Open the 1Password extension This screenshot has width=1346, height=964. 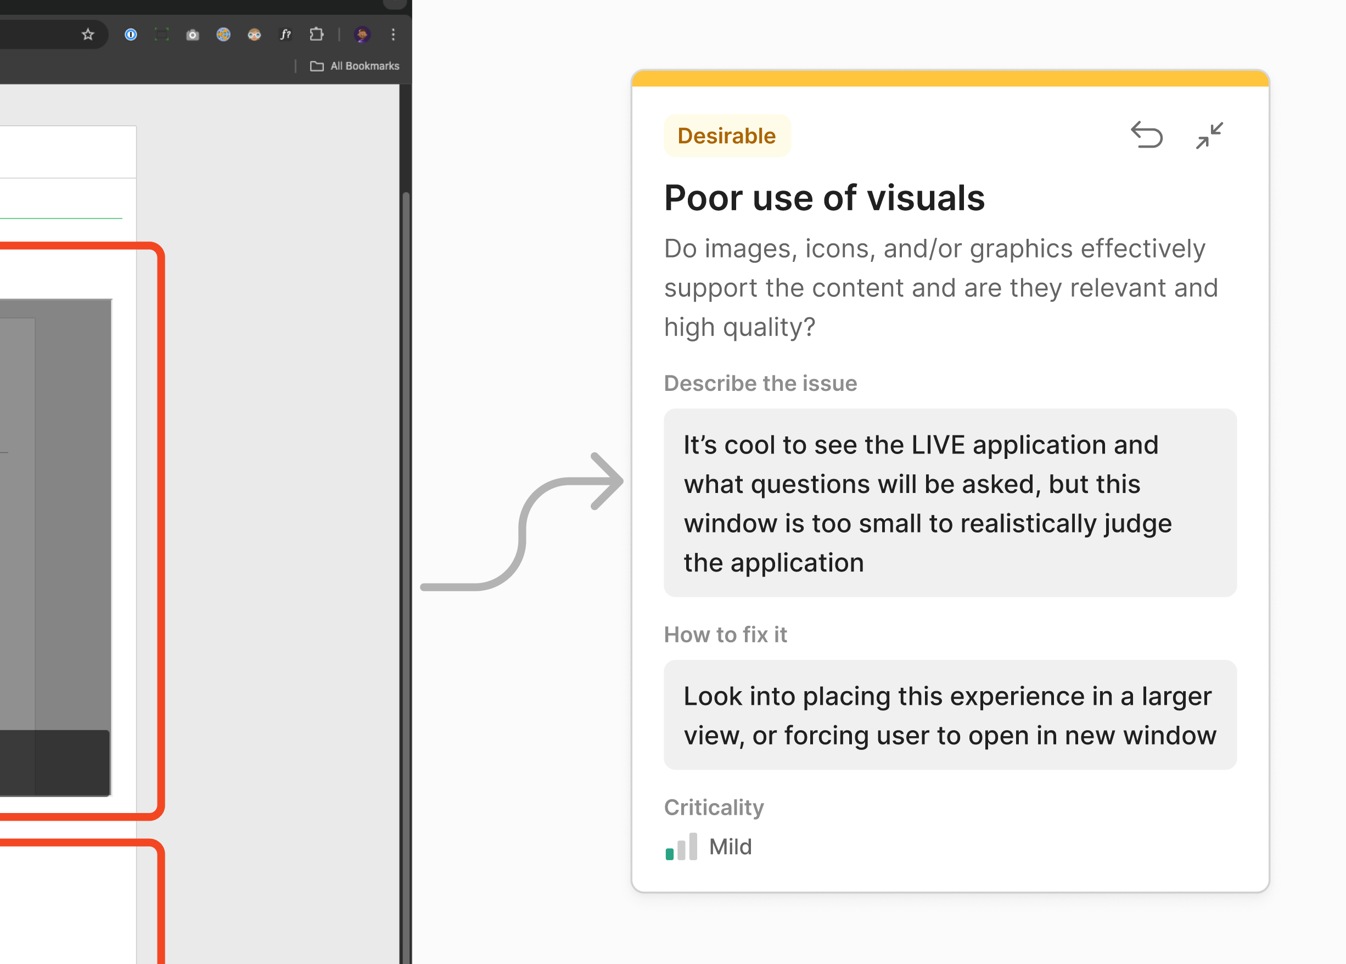(x=131, y=35)
